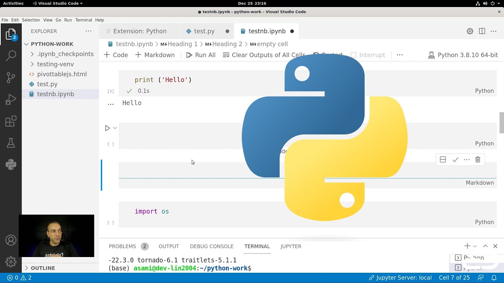Open the Accounts icon in activity bar

coord(11,240)
